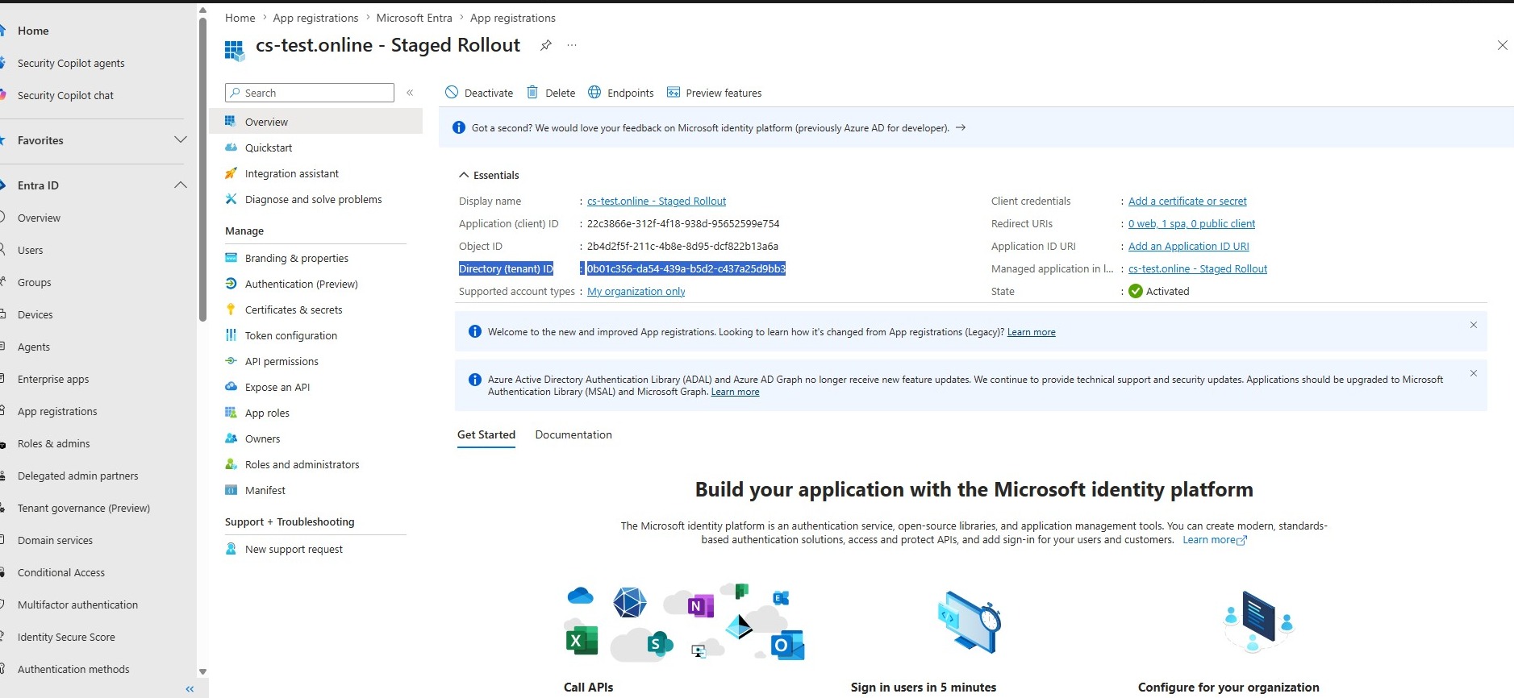
Task: Click the Authentication (Preview) icon
Action: (x=231, y=284)
